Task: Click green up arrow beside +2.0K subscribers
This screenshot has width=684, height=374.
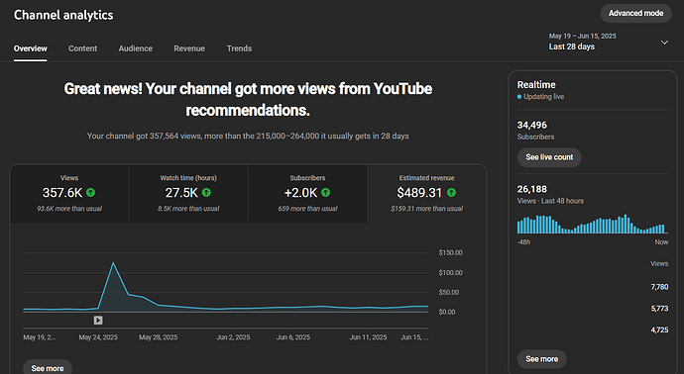Action: 326,192
